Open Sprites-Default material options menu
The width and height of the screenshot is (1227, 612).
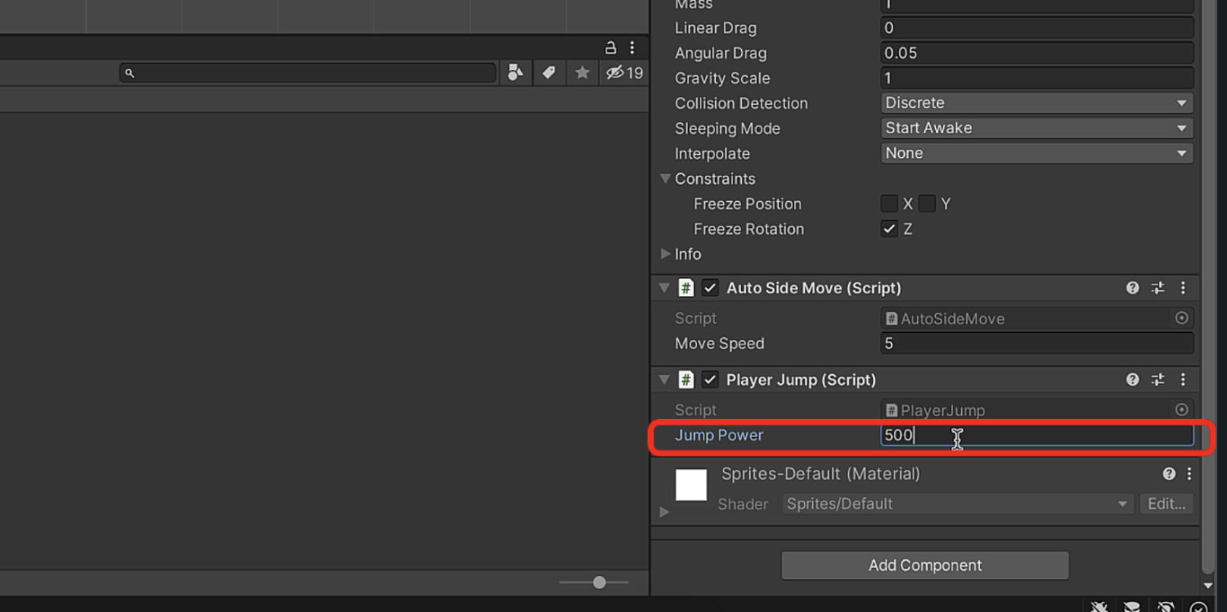click(1189, 474)
